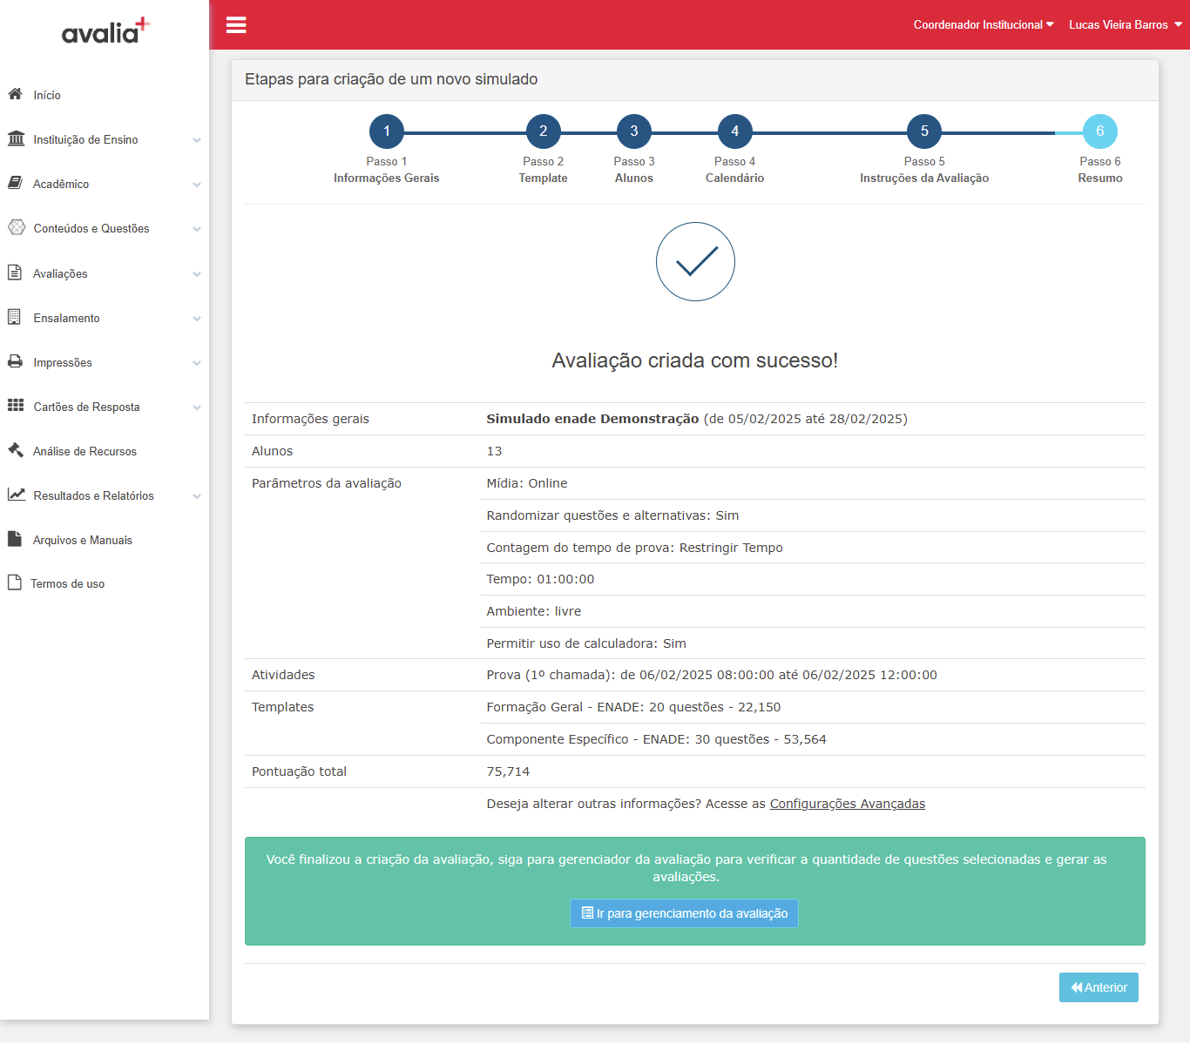This screenshot has height=1044, width=1190.
Task: Click the Arquivos e Manuais file icon
Action: tap(14, 539)
